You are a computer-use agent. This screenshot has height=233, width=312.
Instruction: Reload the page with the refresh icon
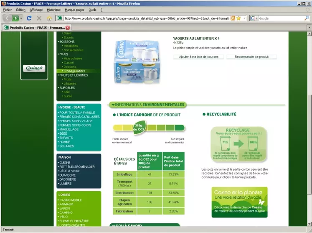pyautogui.click(x=29, y=18)
